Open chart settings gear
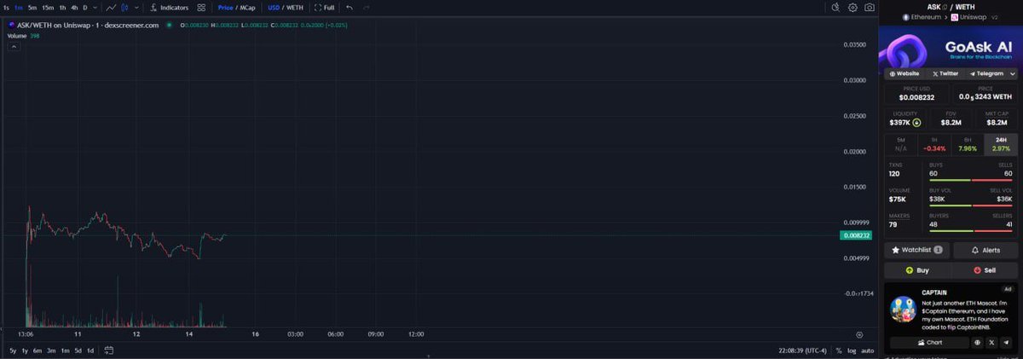Image resolution: width=1023 pixels, height=359 pixels. click(x=852, y=8)
